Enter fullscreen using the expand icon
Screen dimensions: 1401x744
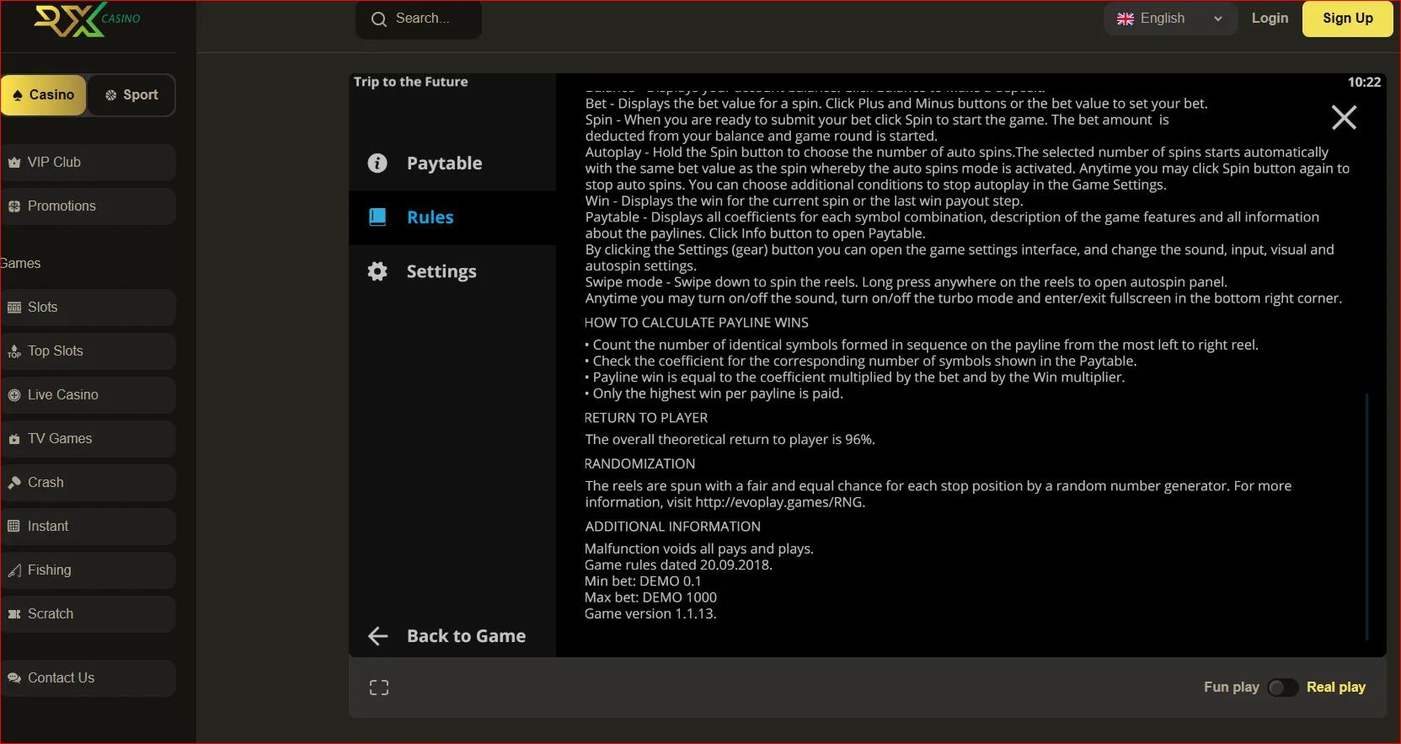(379, 688)
